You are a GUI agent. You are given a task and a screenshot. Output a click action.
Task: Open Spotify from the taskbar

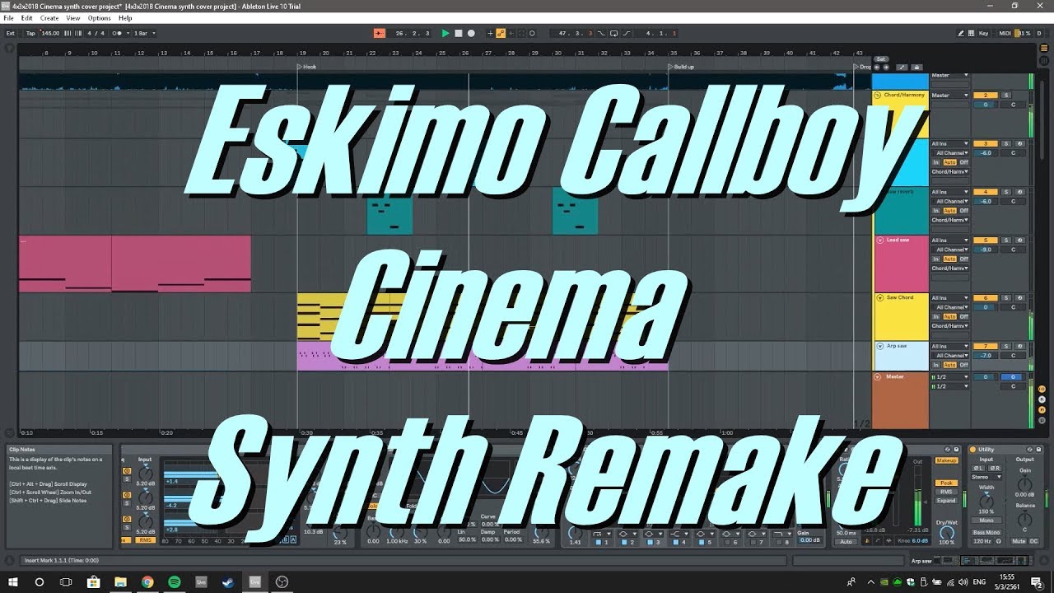coord(175,581)
